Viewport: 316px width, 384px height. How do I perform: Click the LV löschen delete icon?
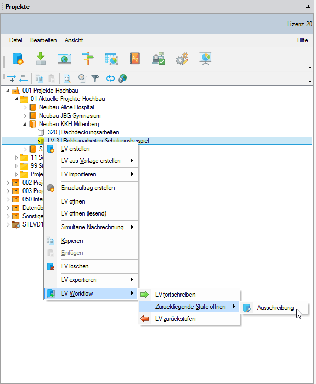click(x=50, y=266)
